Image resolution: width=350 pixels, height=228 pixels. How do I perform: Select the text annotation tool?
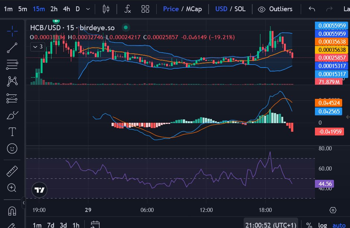[x=12, y=132]
